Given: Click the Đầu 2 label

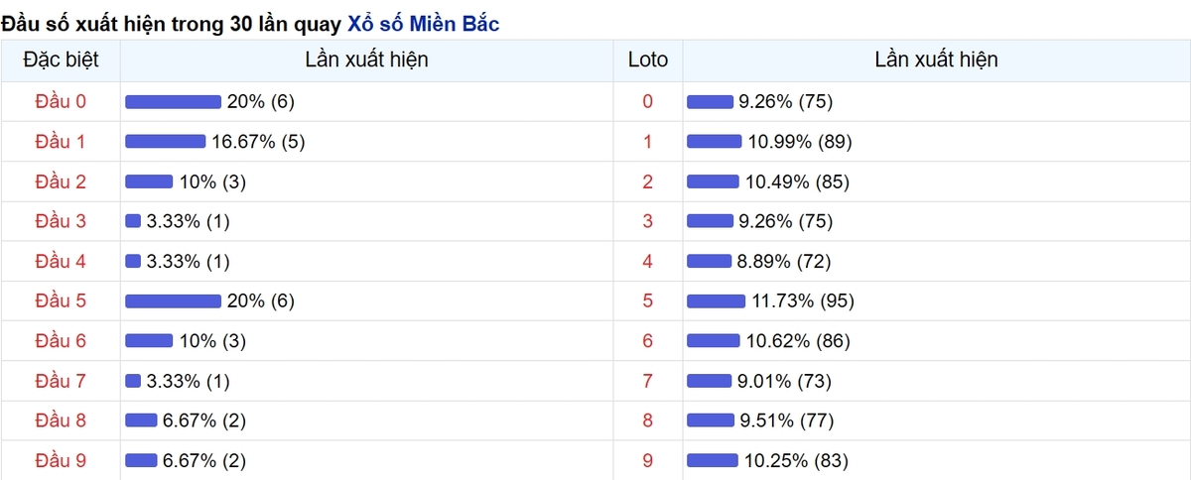Looking at the screenshot, I should [61, 181].
